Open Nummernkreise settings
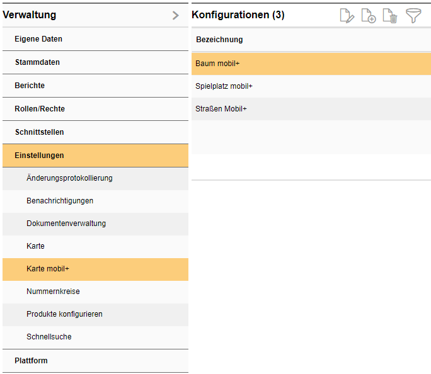Screen dimensions: 431x374 (53, 292)
